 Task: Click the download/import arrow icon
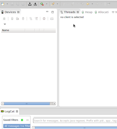35,4
